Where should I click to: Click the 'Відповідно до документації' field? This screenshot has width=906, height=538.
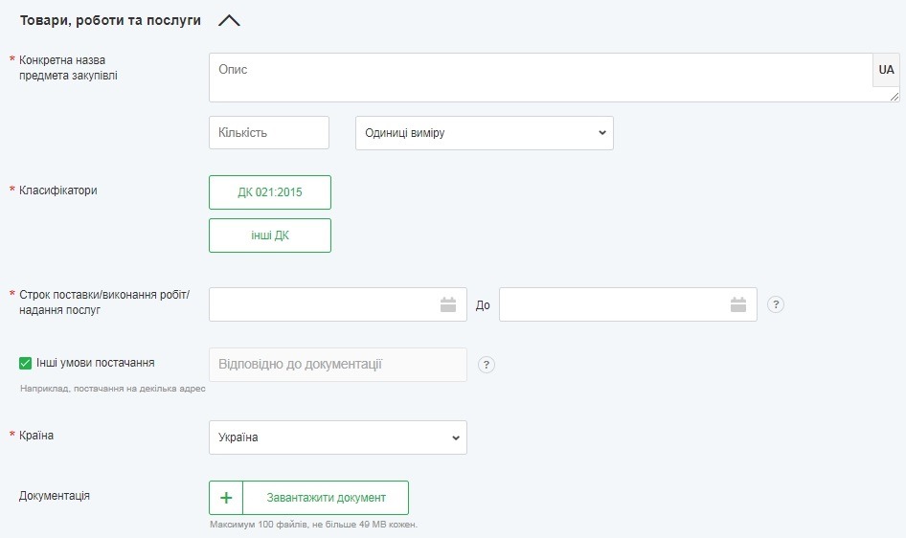coord(337,365)
